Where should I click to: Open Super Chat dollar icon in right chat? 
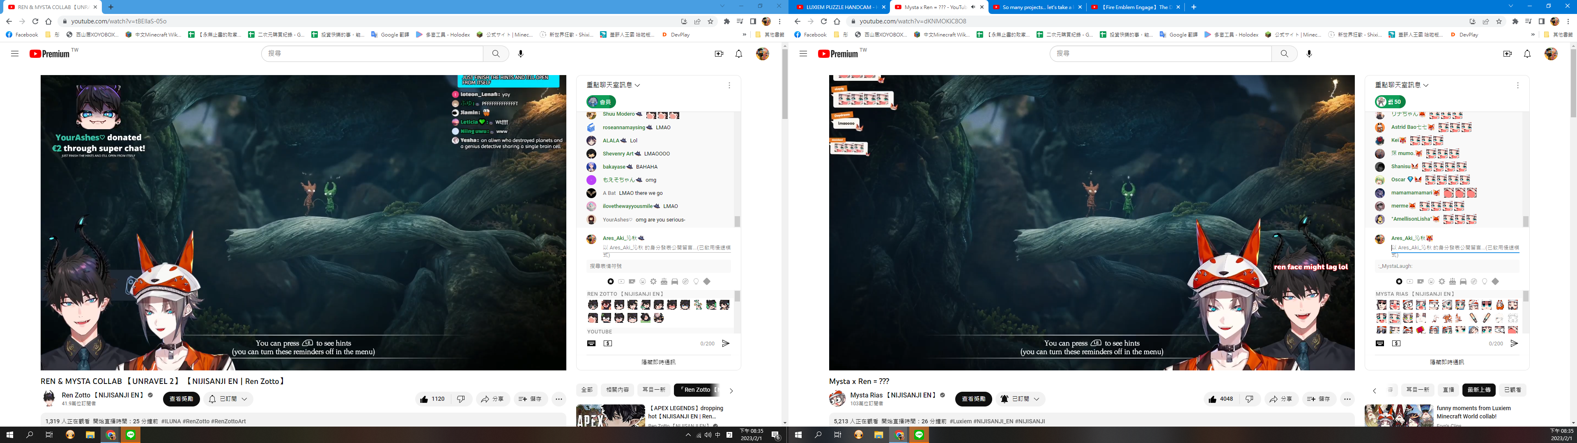[1396, 343]
